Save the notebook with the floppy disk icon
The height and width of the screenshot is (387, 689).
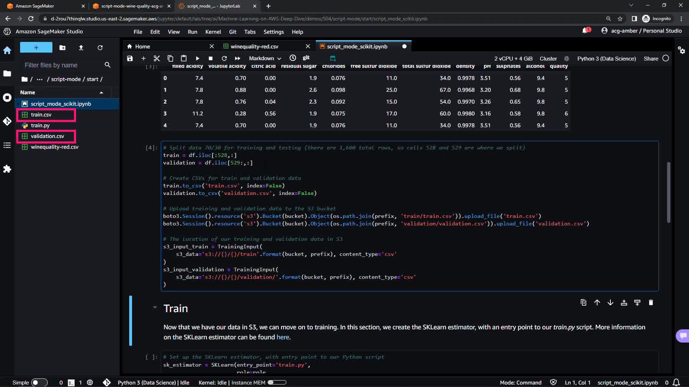point(130,58)
